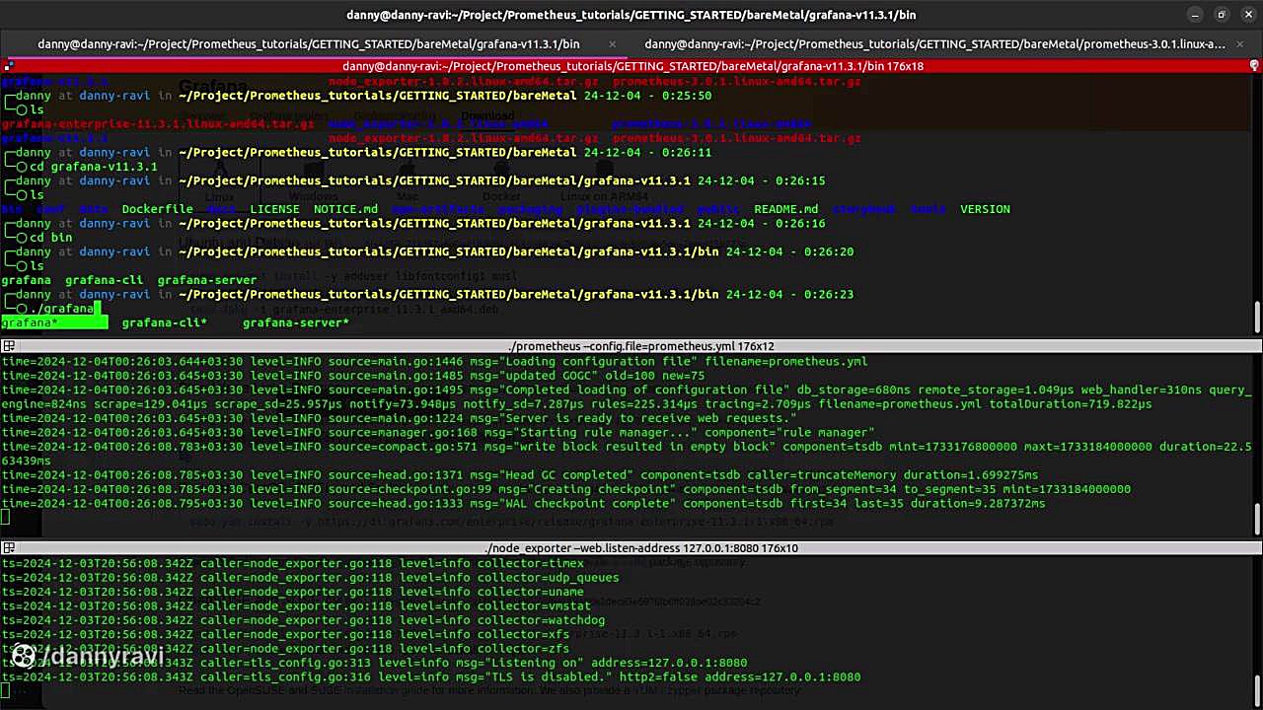The height and width of the screenshot is (710, 1263).
Task: Close the terminal window
Action: point(1248,15)
